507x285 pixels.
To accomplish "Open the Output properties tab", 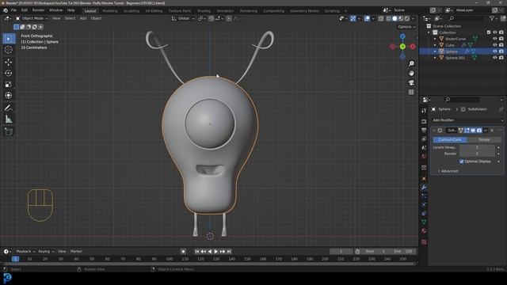I will (424, 130).
